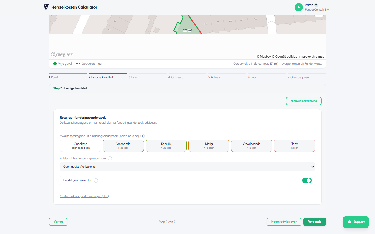Go to step 1 Pand
Image resolution: width=375 pixels, height=234 pixels.
click(x=68, y=76)
